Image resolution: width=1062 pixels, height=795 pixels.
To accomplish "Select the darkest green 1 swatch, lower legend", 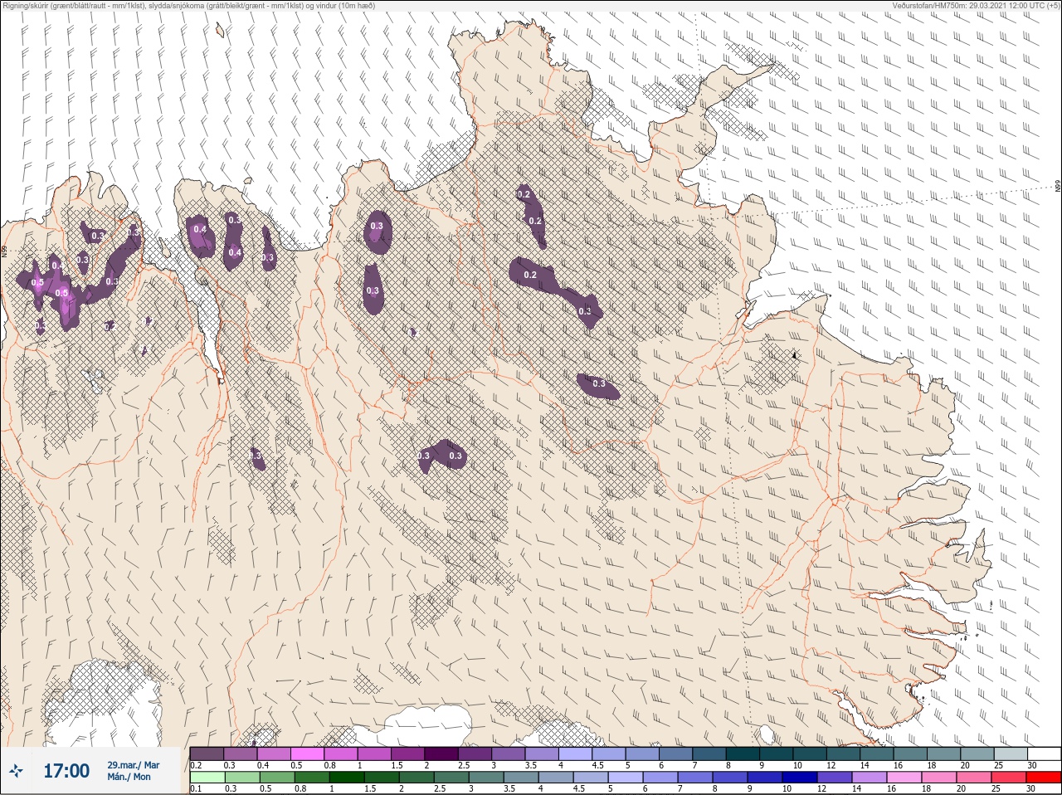I will 347,778.
